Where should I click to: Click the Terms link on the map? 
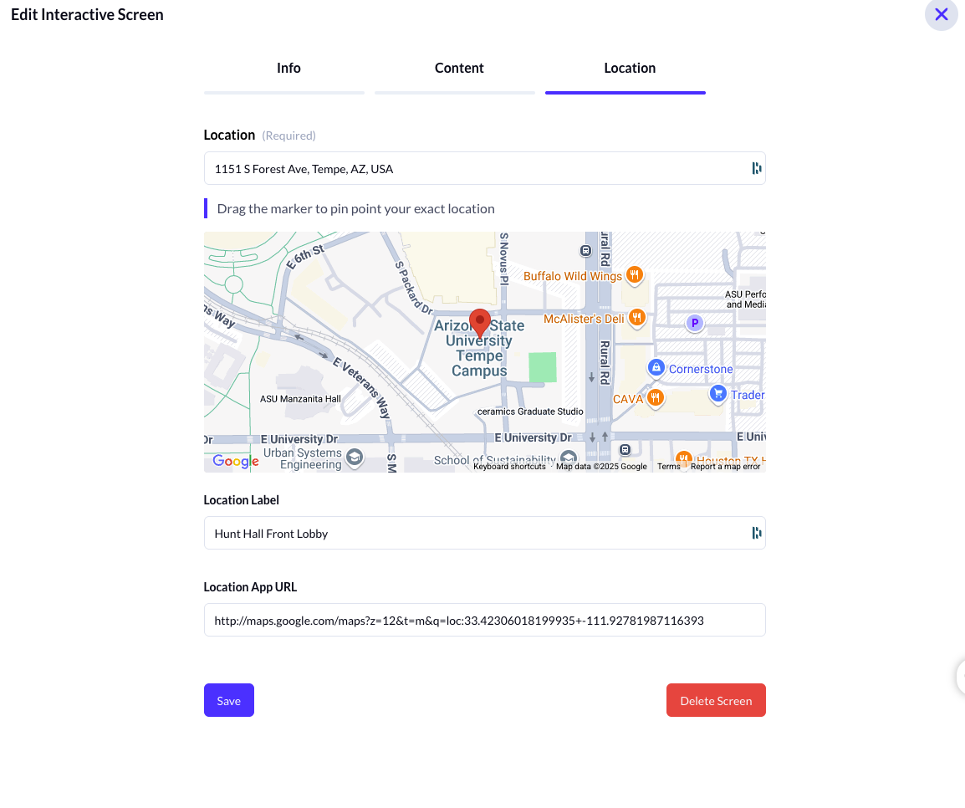click(x=669, y=467)
